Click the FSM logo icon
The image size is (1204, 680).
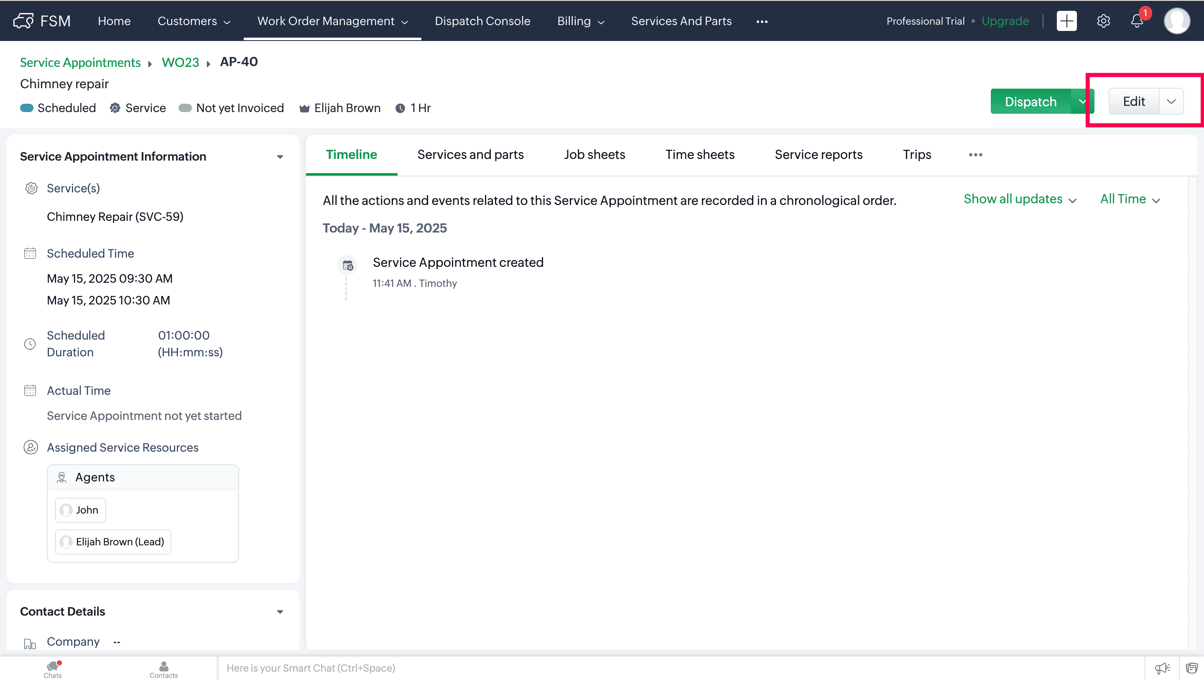pos(23,21)
